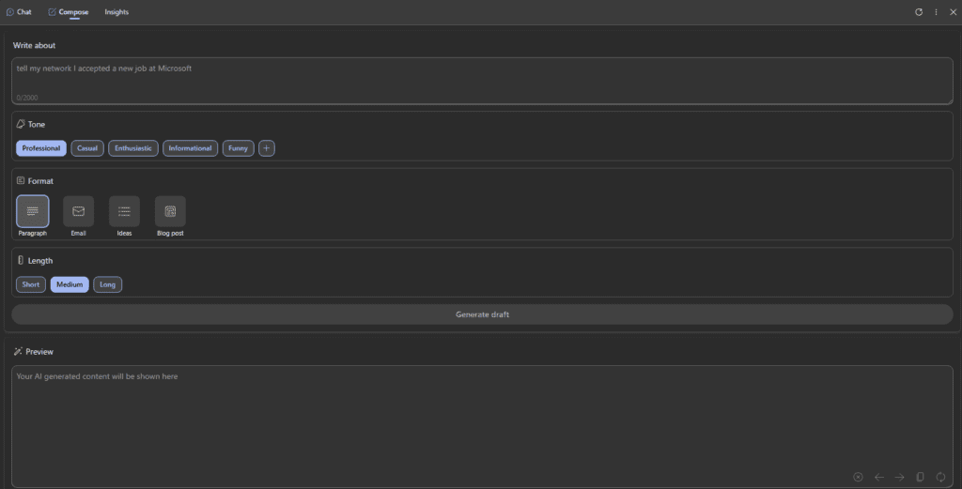Choose the Enthusiastic tone
Image resolution: width=962 pixels, height=489 pixels.
133,148
